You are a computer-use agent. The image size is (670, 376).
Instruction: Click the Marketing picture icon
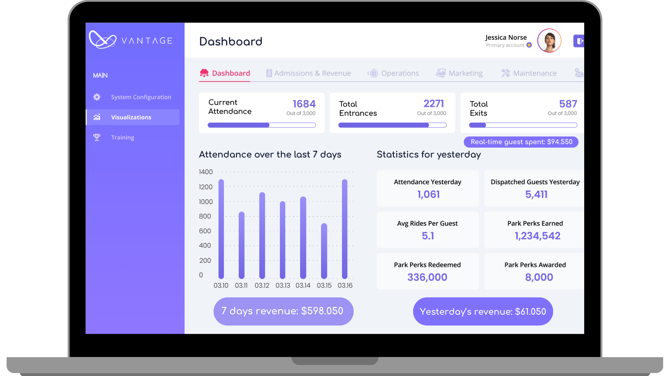click(441, 73)
